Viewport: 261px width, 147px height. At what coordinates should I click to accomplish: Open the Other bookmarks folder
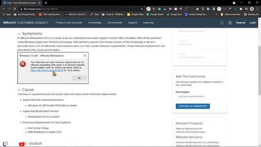230,15
